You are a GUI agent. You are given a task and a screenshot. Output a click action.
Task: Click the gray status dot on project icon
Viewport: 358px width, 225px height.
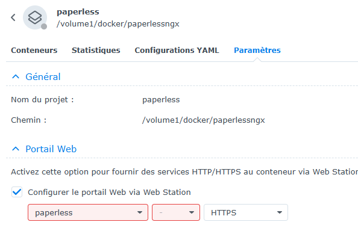click(44, 26)
